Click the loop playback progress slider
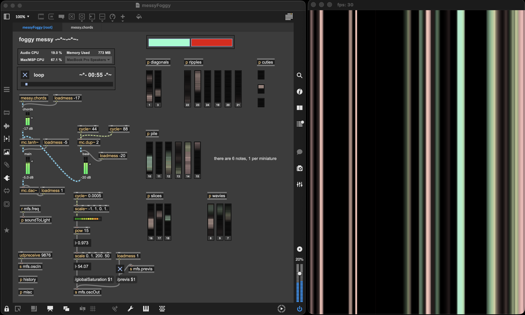 [67, 84]
